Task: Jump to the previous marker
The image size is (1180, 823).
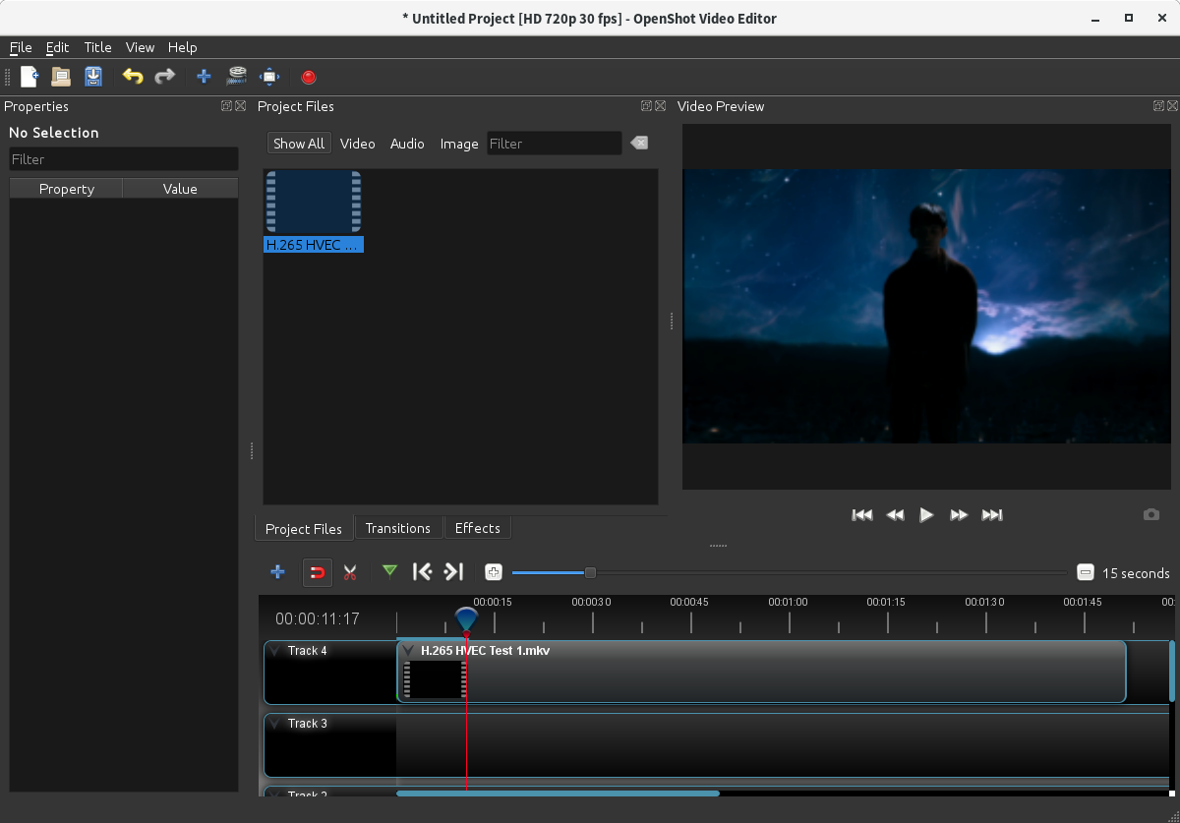Action: click(x=422, y=571)
